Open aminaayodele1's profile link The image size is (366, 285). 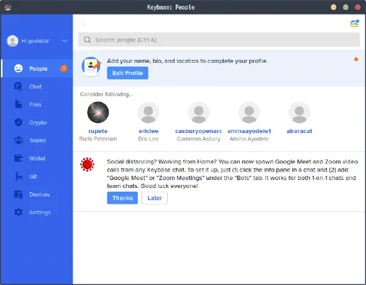coord(249,131)
